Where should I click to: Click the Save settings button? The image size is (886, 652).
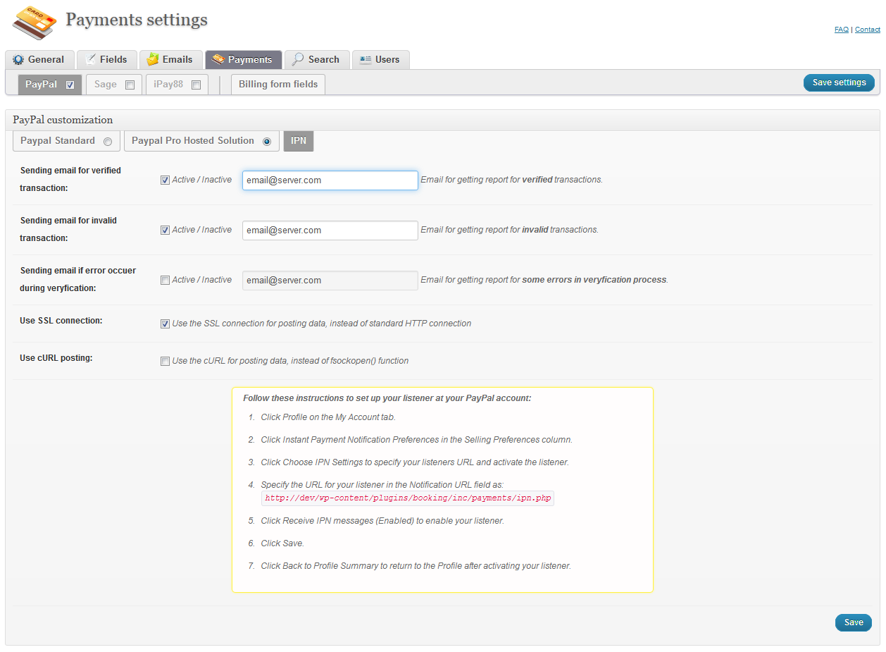[839, 83]
